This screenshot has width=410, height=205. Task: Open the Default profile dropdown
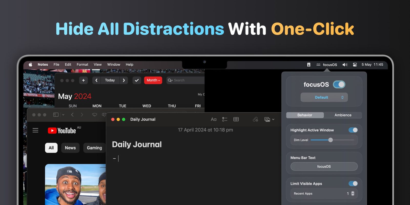coord(324,97)
